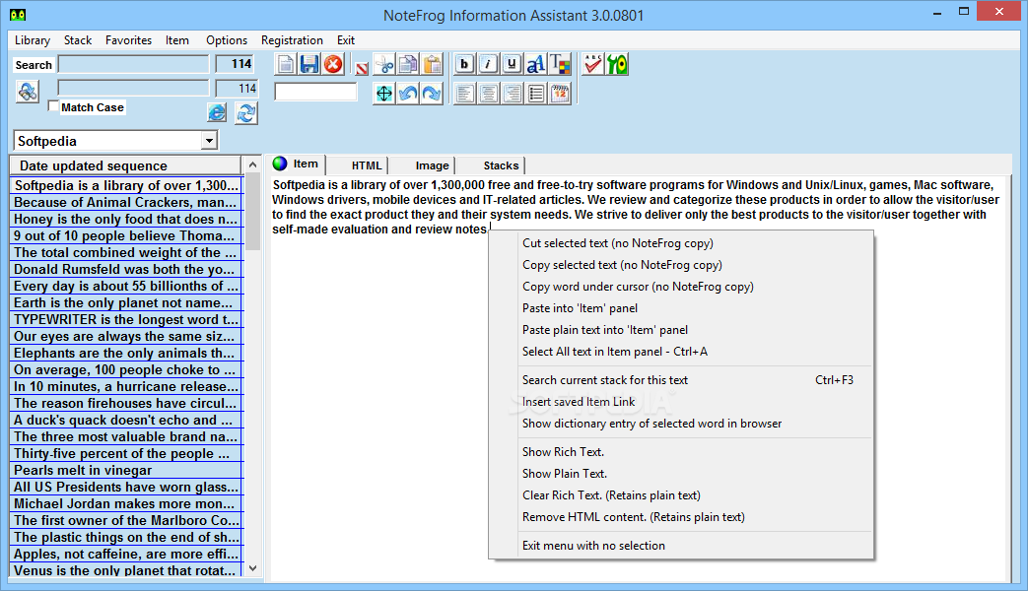Viewport: 1028px width, 591px height.
Task: Choose Exit menu with no selection
Action: [x=680, y=545]
